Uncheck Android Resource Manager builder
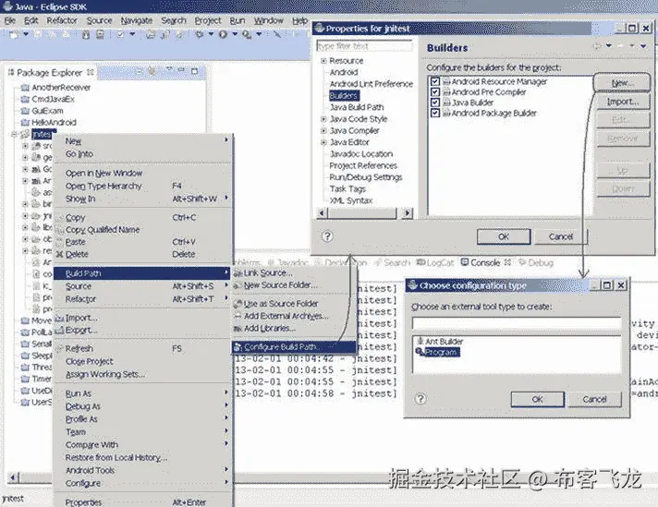658x507 pixels. [x=435, y=81]
